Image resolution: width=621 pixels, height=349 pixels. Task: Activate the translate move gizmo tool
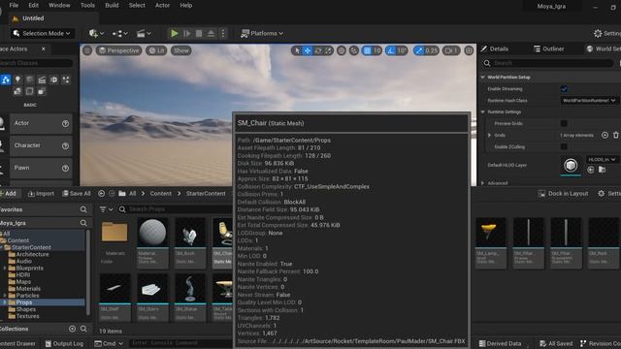click(x=308, y=50)
